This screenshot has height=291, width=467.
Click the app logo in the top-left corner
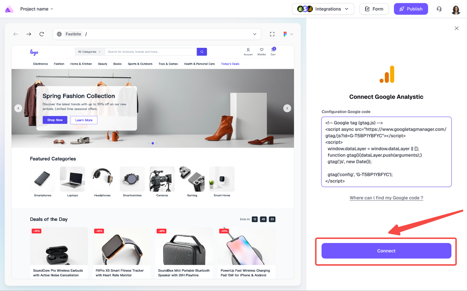click(x=9, y=9)
